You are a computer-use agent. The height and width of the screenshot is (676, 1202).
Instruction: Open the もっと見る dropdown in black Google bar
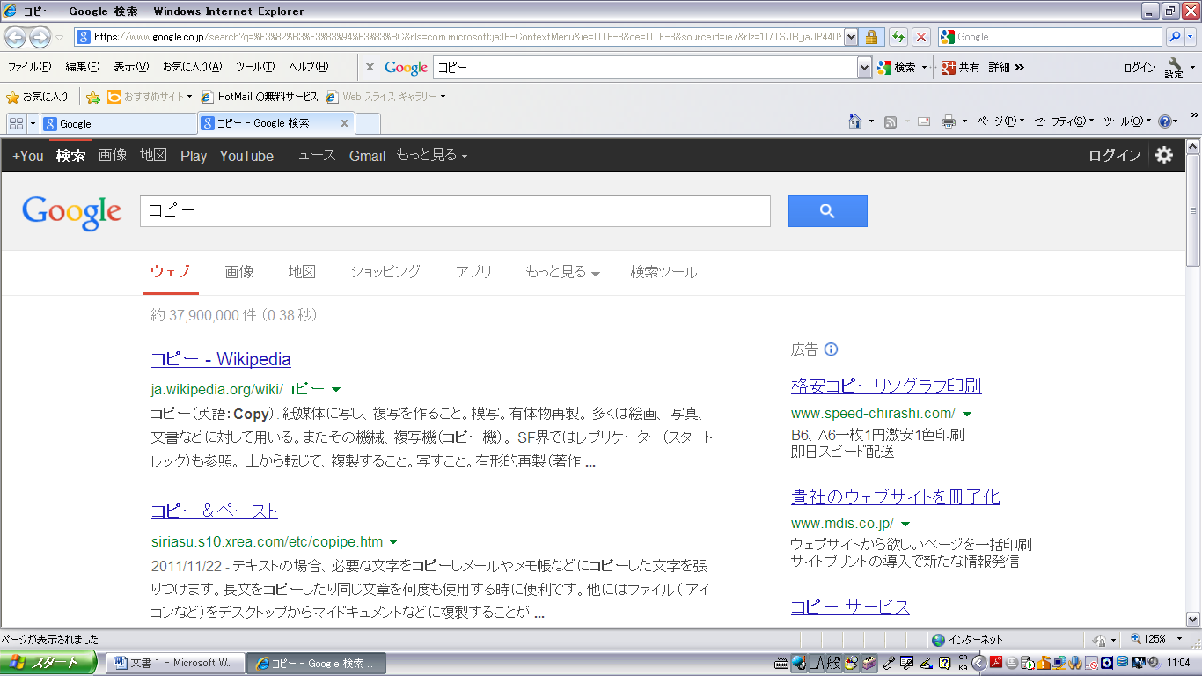[431, 155]
